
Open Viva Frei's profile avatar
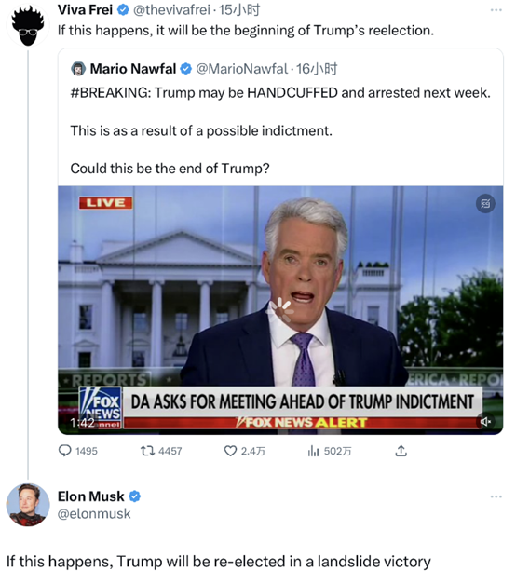pyautogui.click(x=28, y=26)
